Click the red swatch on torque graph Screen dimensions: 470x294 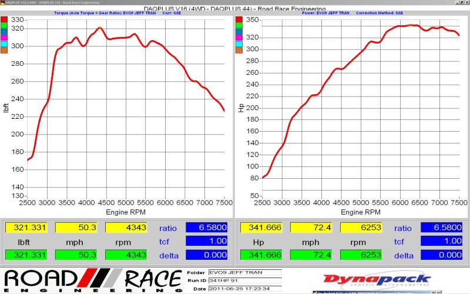4,19
